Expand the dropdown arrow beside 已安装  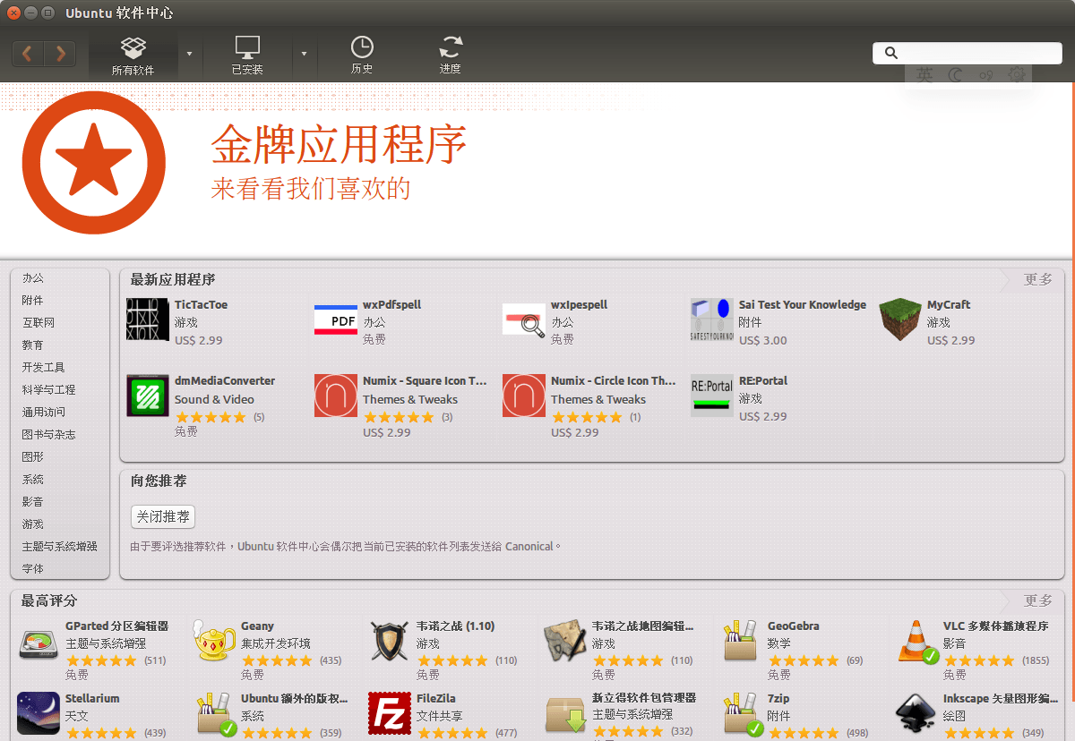[x=304, y=55]
